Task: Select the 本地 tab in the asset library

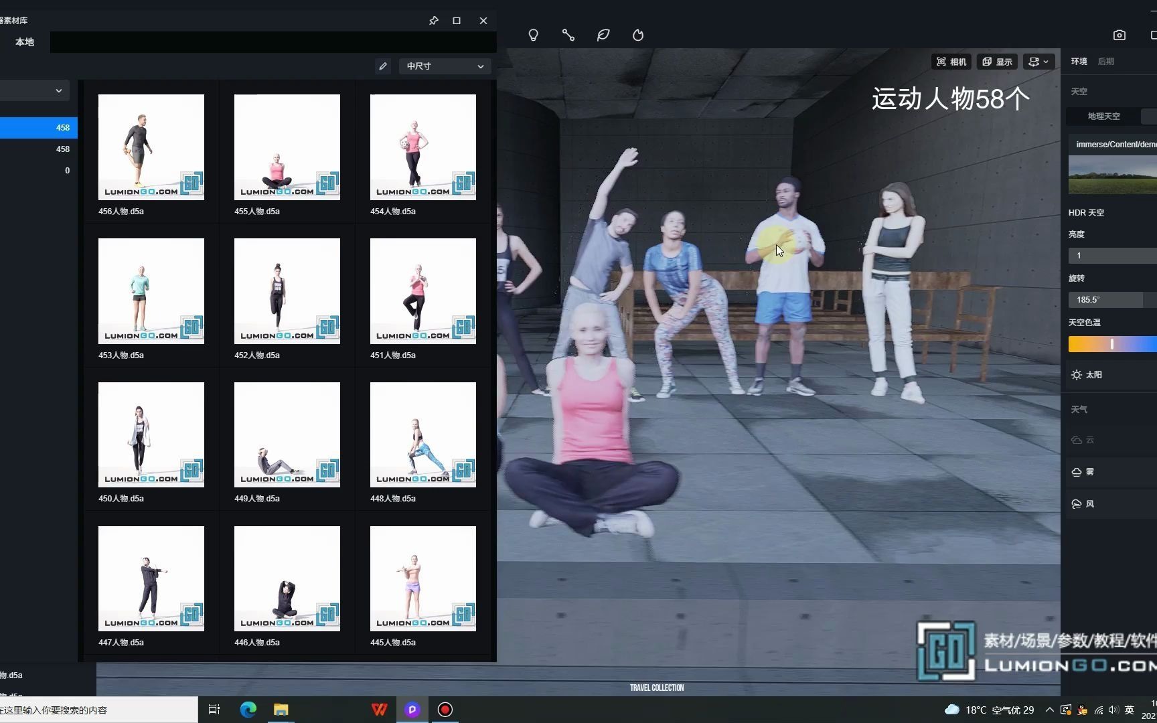Action: click(x=25, y=42)
